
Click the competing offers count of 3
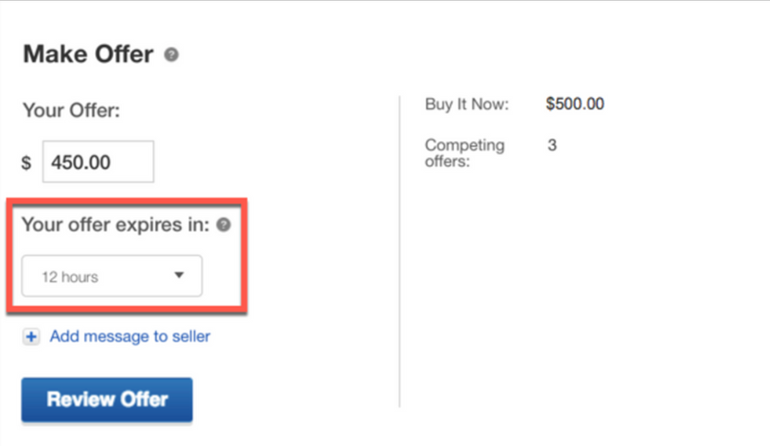point(552,145)
